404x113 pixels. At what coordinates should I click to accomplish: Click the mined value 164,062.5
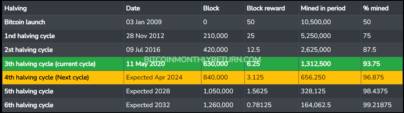(x=316, y=105)
